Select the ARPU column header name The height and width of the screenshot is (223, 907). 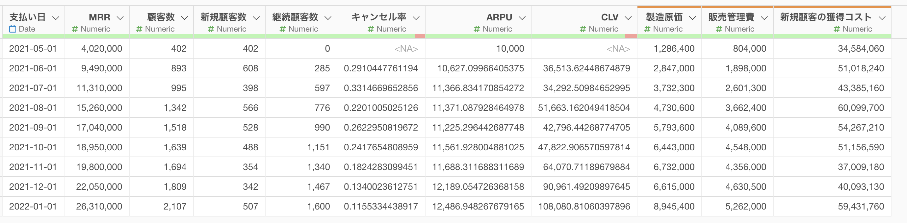point(499,17)
